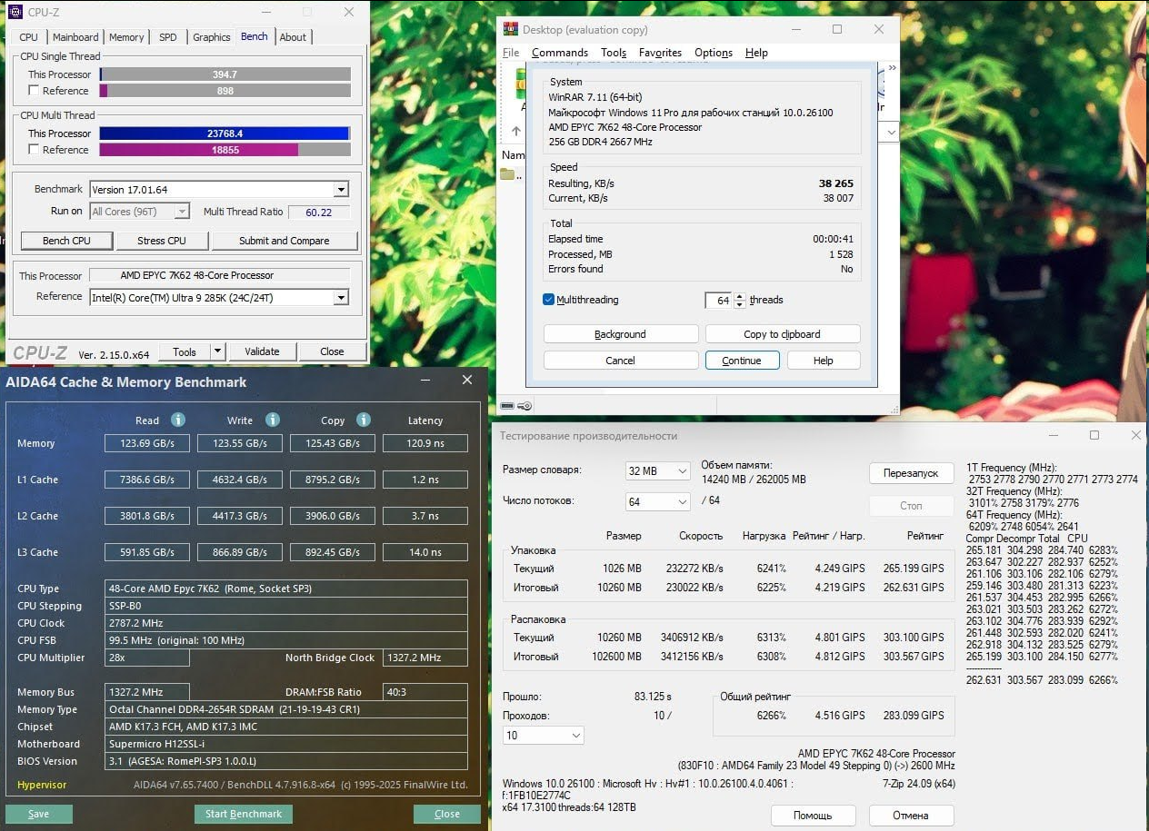Click Copy to clipboard in WinRAR
The height and width of the screenshot is (831, 1149).
(x=782, y=334)
